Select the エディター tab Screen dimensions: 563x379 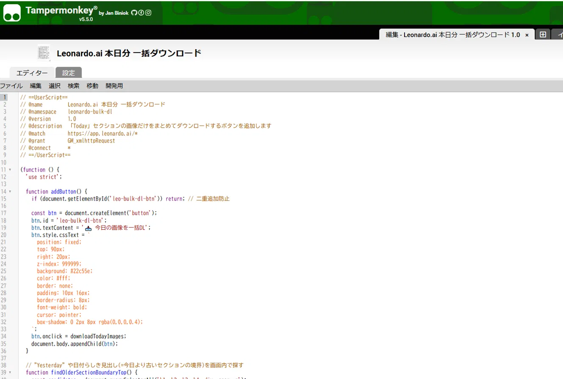coord(32,73)
